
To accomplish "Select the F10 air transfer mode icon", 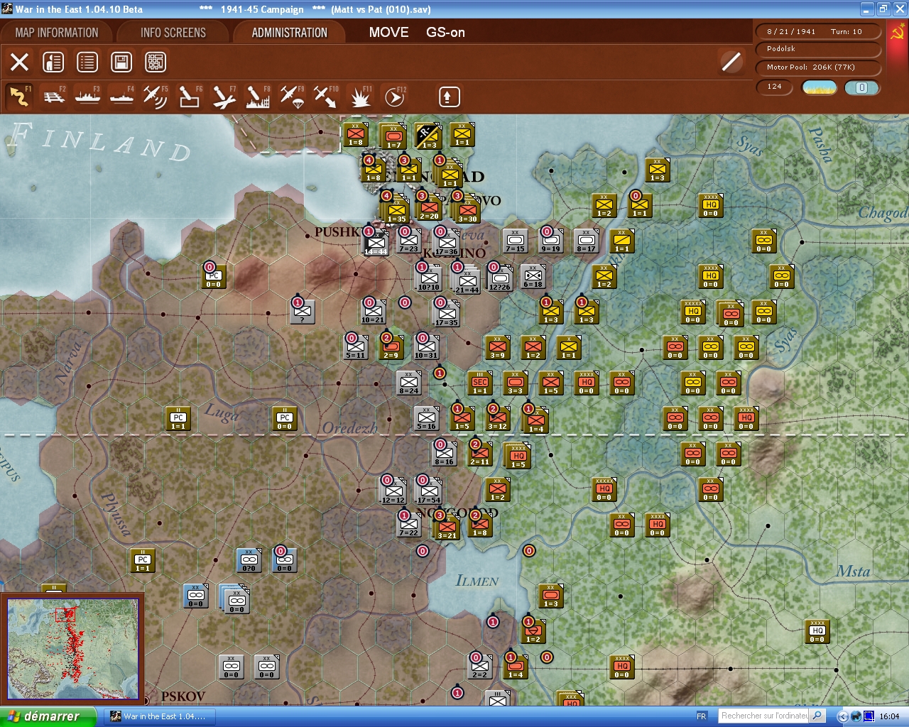I will pyautogui.click(x=326, y=97).
